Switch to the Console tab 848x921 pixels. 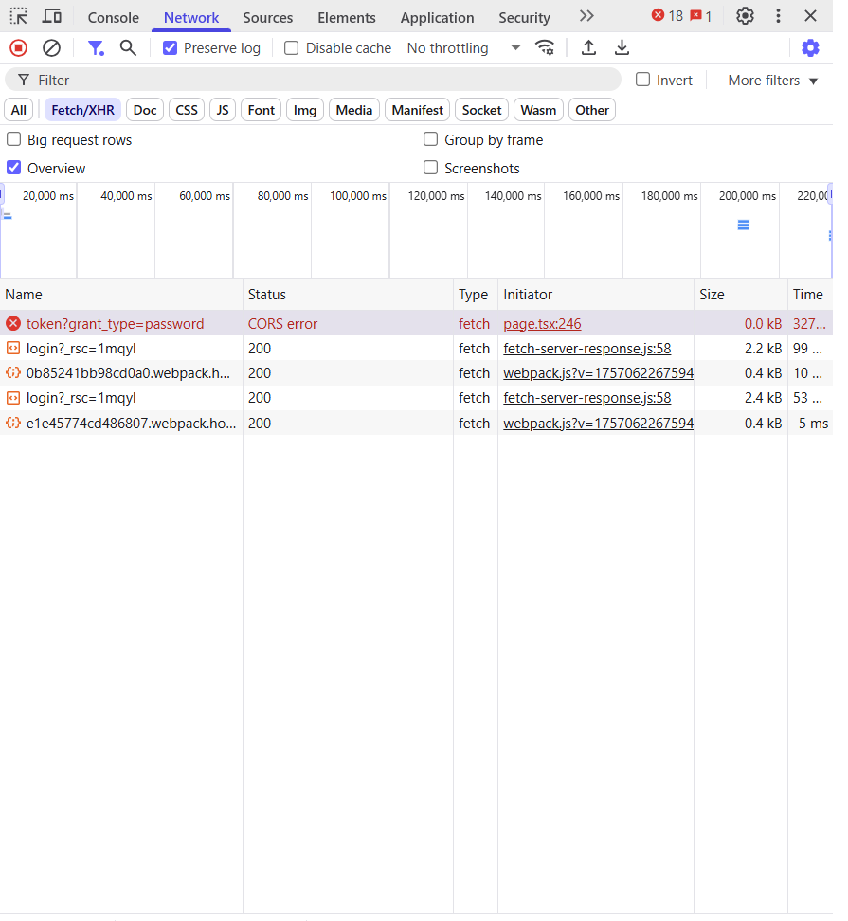pyautogui.click(x=114, y=18)
